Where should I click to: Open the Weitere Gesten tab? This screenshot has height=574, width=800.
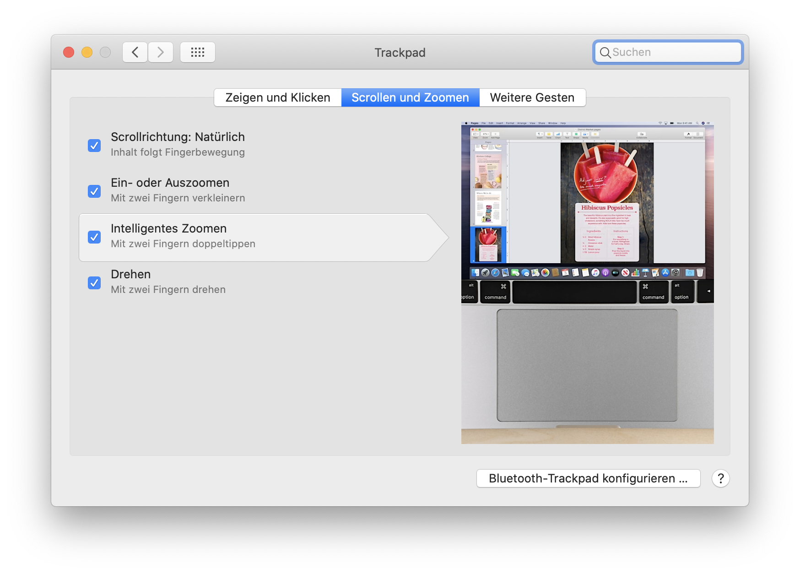(532, 97)
